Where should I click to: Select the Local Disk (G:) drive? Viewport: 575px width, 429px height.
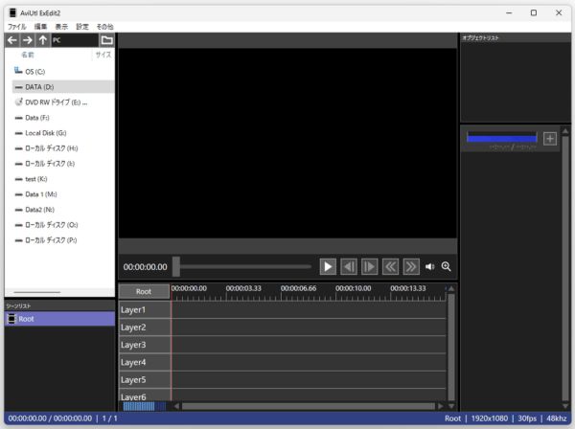[x=63, y=133]
